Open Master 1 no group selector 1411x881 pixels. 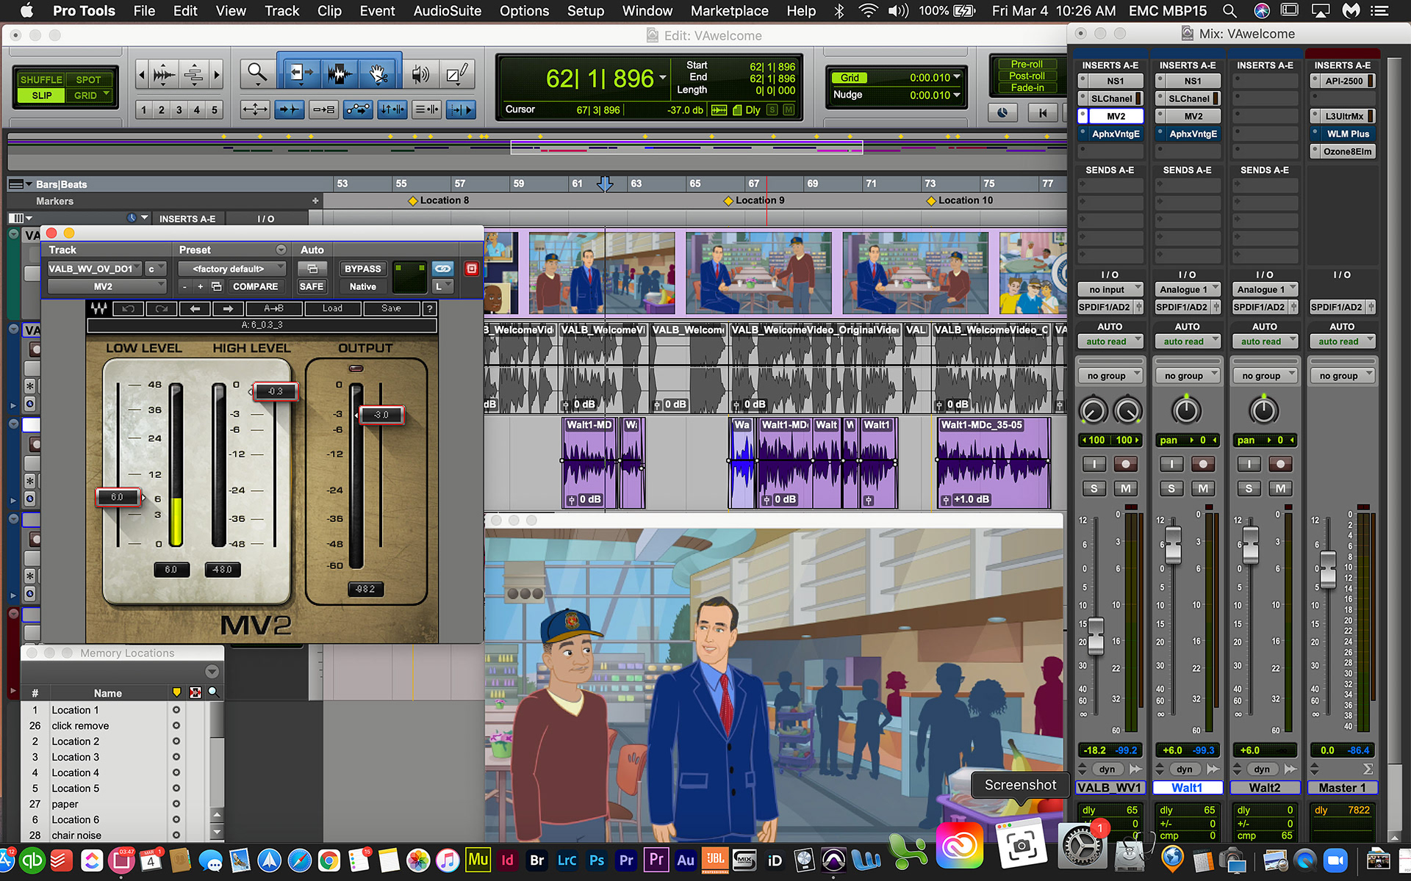tap(1342, 375)
